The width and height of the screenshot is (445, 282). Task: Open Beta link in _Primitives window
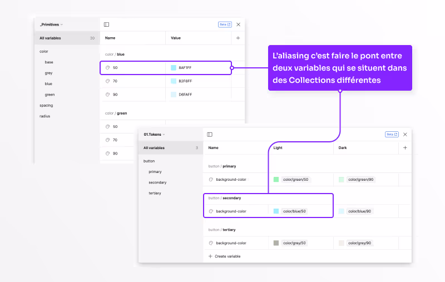pyautogui.click(x=225, y=24)
